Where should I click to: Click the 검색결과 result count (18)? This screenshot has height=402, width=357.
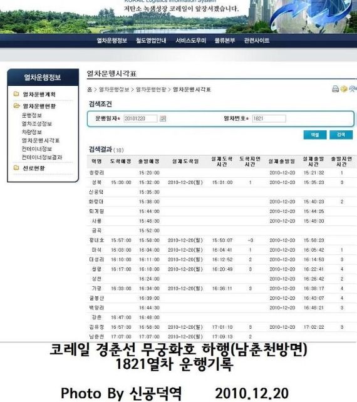tap(118, 150)
